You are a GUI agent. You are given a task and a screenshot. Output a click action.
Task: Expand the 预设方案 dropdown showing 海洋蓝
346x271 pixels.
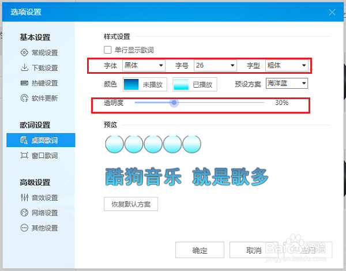[287, 83]
